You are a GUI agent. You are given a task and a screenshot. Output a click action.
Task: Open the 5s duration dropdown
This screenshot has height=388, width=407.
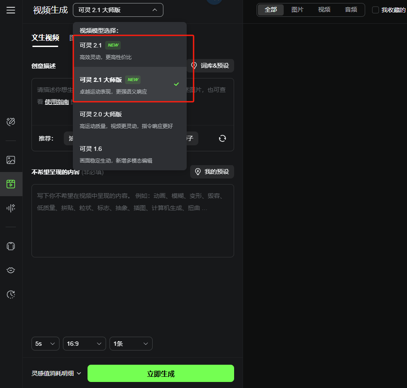[45, 344]
